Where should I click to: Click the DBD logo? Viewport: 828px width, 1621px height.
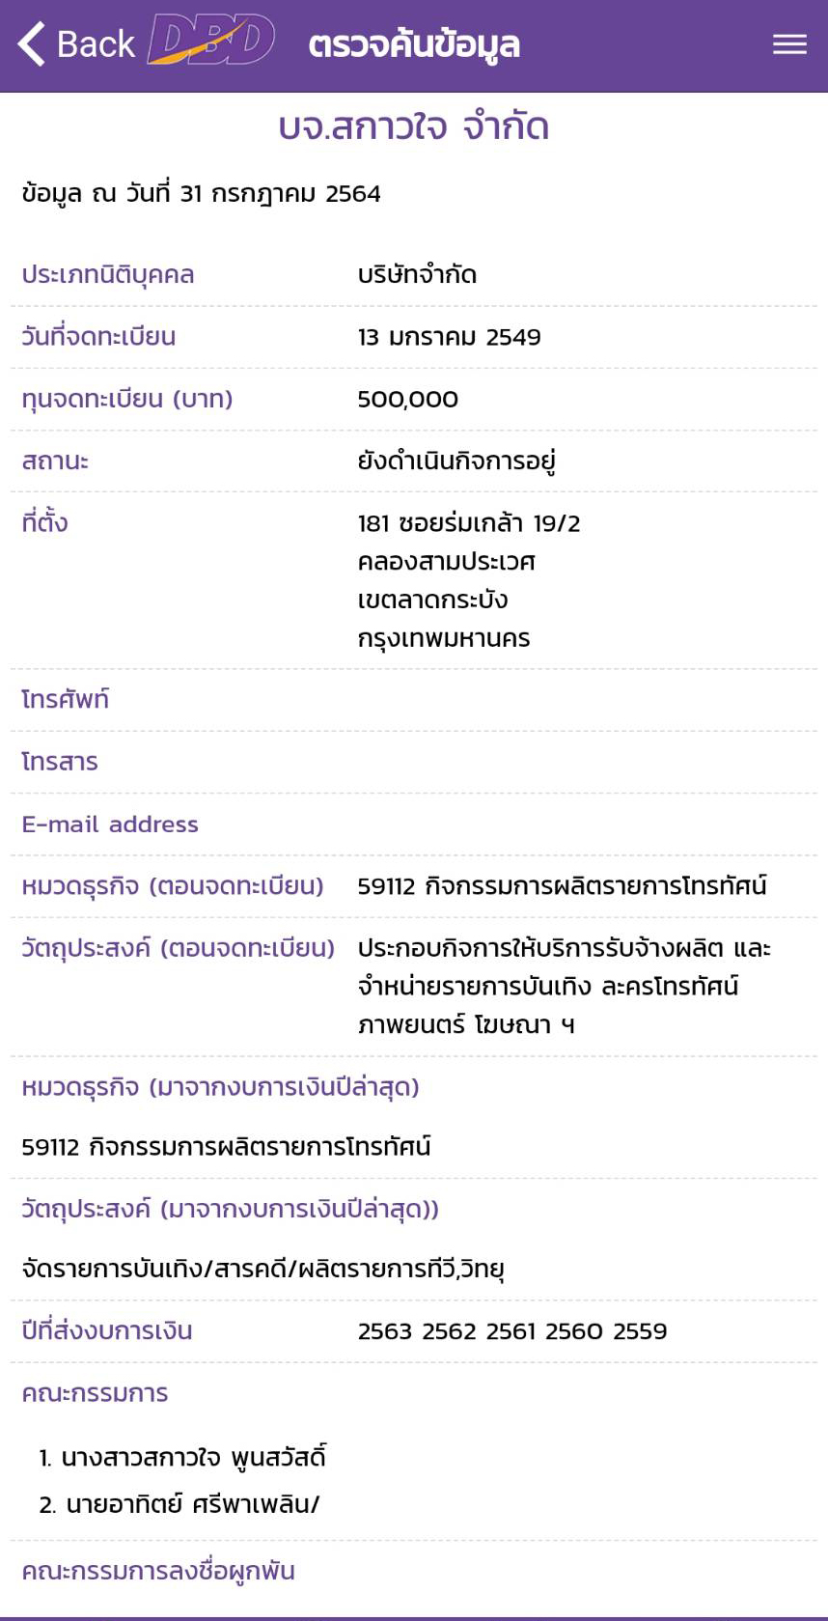point(210,42)
